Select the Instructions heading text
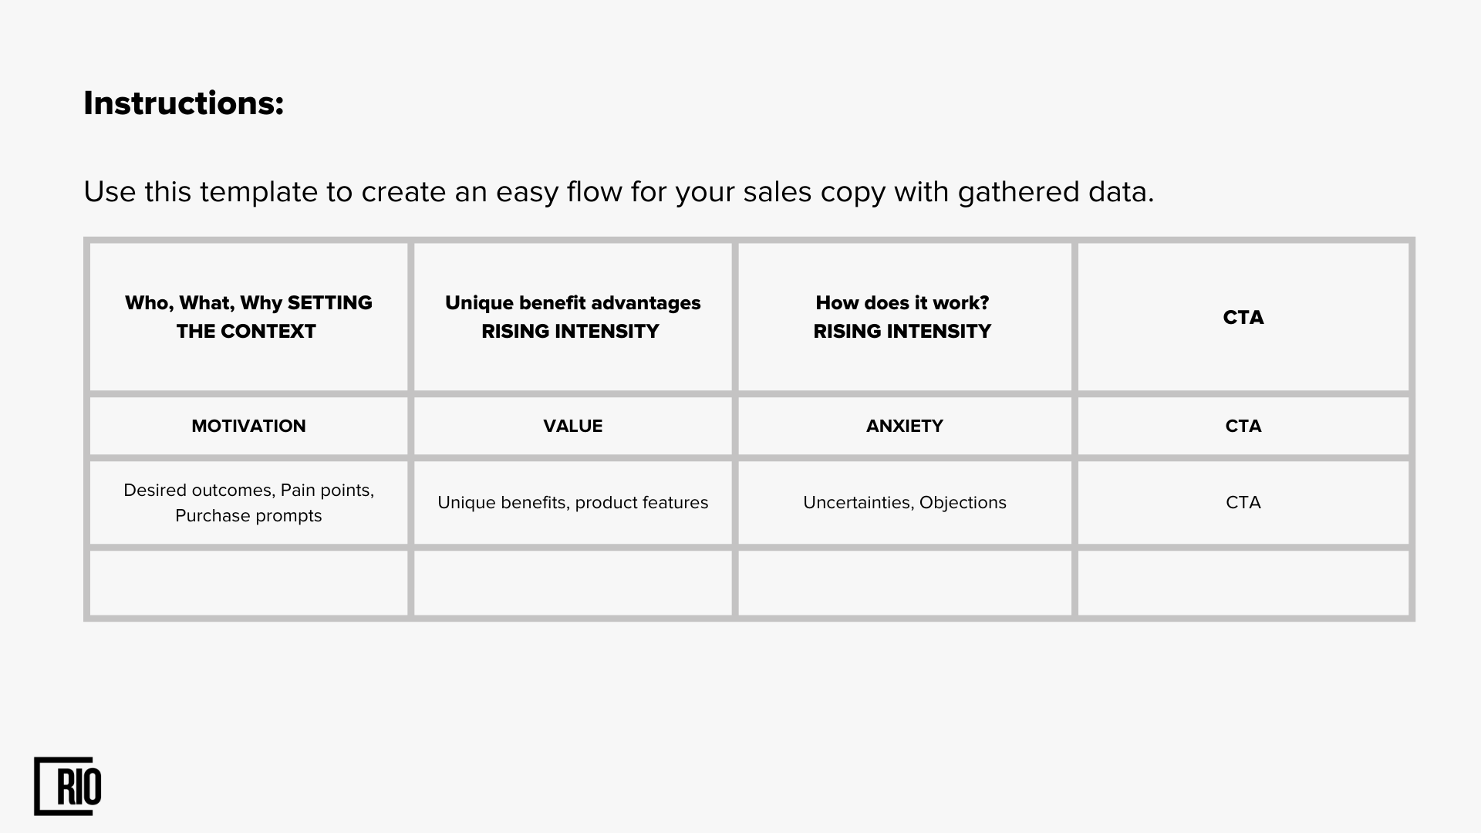Viewport: 1481px width, 833px height. pyautogui.click(x=184, y=103)
